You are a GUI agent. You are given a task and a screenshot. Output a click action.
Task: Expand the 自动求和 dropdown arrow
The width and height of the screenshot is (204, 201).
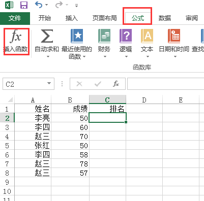click(x=48, y=57)
